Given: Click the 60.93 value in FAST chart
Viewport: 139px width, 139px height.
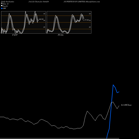Looking at the screenshot, I should [41, 19].
